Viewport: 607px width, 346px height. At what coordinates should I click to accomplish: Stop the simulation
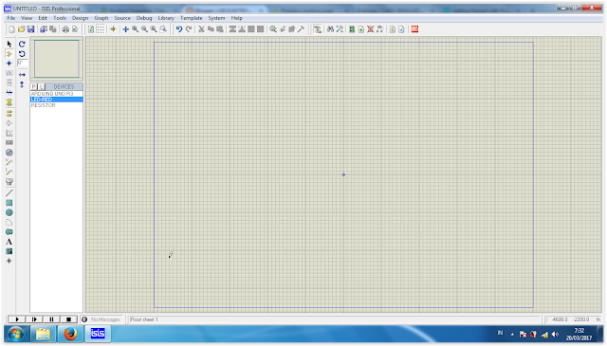click(69, 319)
